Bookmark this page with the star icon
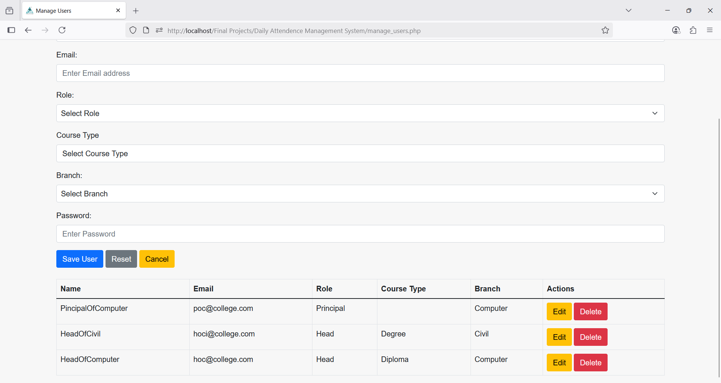This screenshot has width=721, height=383. click(605, 30)
